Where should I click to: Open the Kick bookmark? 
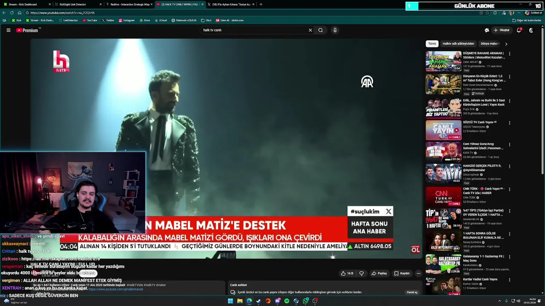[17, 20]
